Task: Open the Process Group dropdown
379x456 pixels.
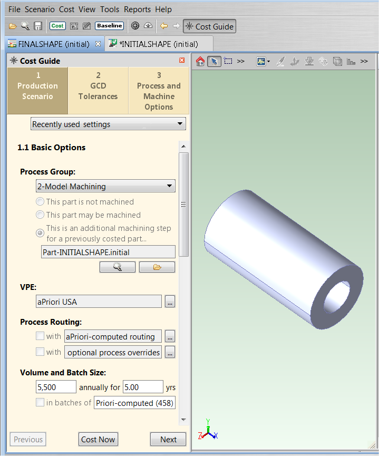Action: click(x=105, y=186)
